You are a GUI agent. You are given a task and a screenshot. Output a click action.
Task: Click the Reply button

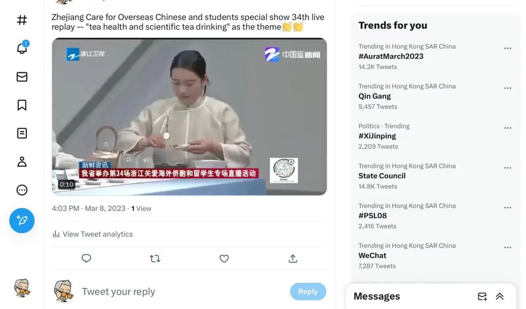point(308,292)
